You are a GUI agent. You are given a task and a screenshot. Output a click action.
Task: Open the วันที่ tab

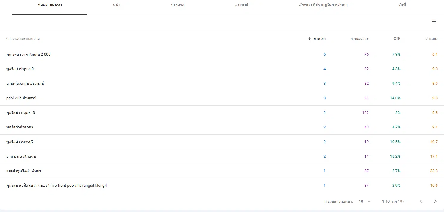(x=402, y=5)
